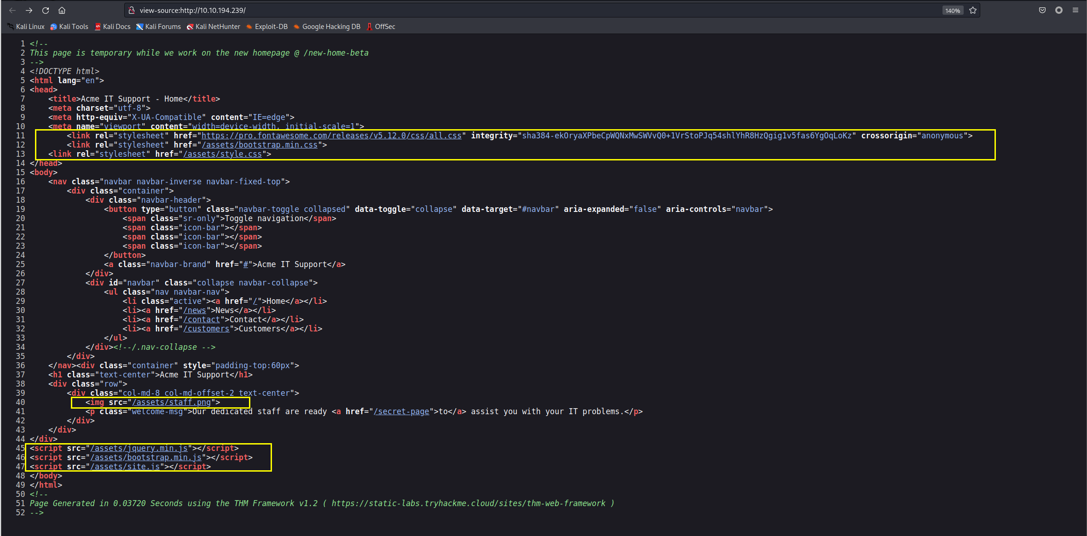Image resolution: width=1087 pixels, height=536 pixels.
Task: Click the h1 text-center Acme IT Support line
Action: coord(150,375)
